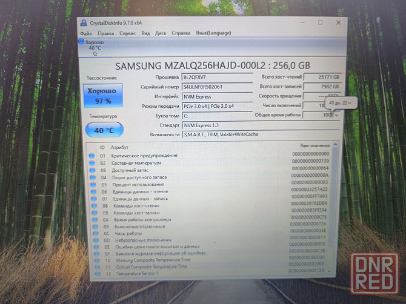Click the firmware field BL2QFXV7

point(217,78)
